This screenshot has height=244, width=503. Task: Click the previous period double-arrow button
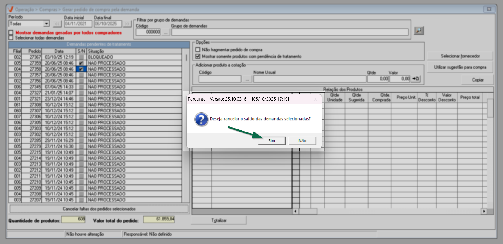(57, 24)
